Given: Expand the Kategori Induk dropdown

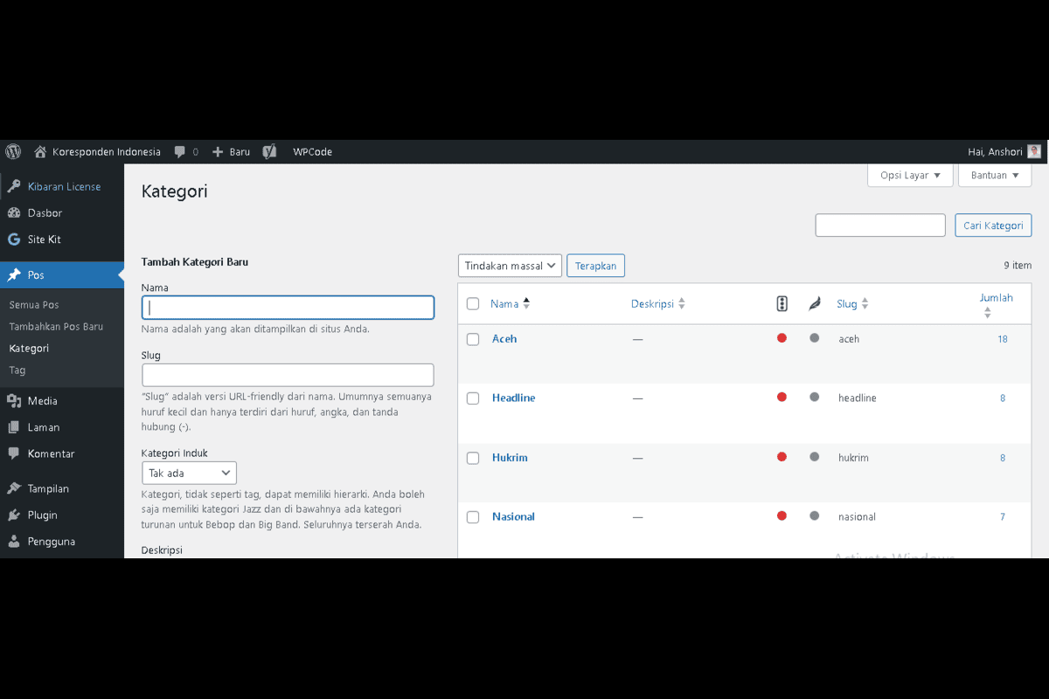Looking at the screenshot, I should tap(189, 473).
